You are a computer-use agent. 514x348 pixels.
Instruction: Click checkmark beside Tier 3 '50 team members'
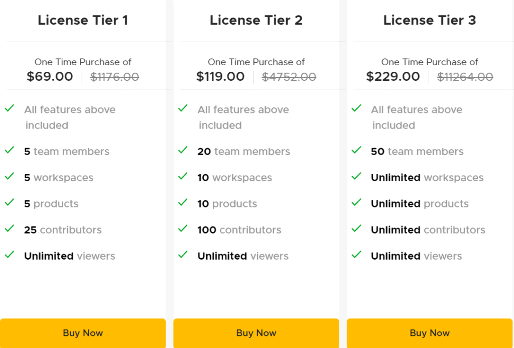[x=356, y=150]
